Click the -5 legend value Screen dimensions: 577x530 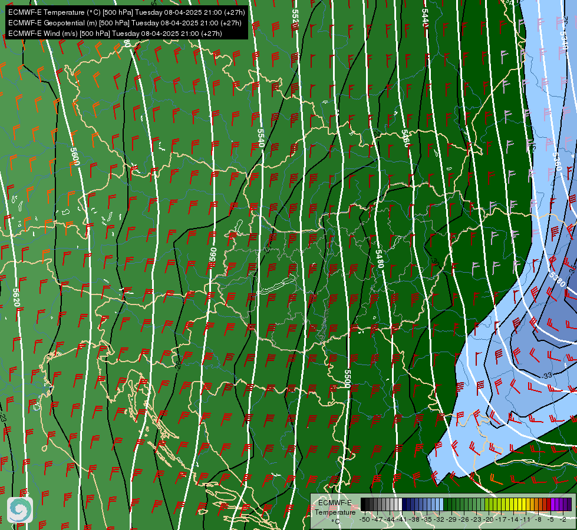tap(550, 519)
